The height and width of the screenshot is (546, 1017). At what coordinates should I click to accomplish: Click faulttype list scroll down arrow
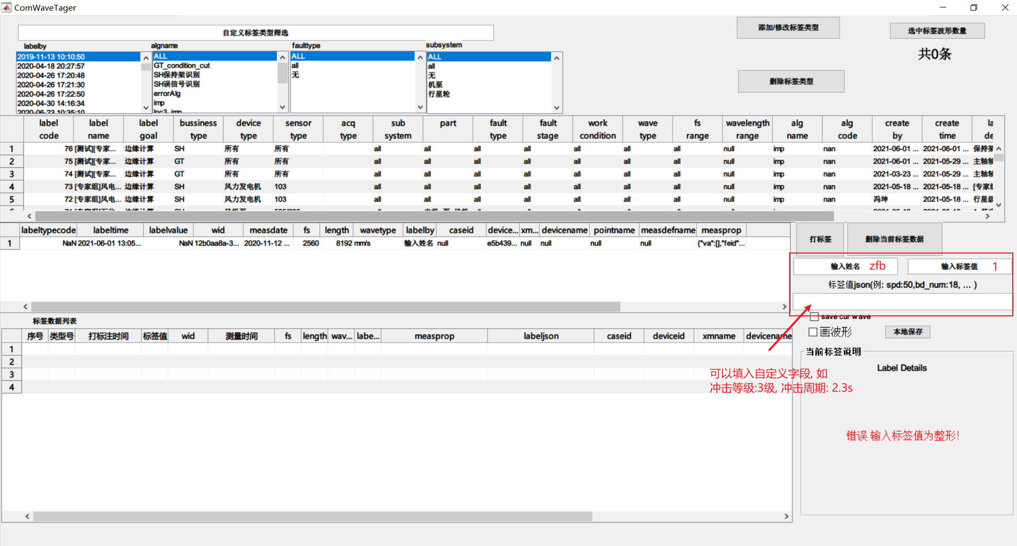pos(420,107)
